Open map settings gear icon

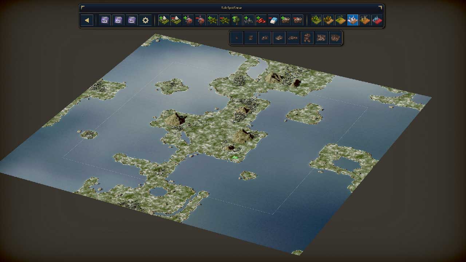(145, 20)
